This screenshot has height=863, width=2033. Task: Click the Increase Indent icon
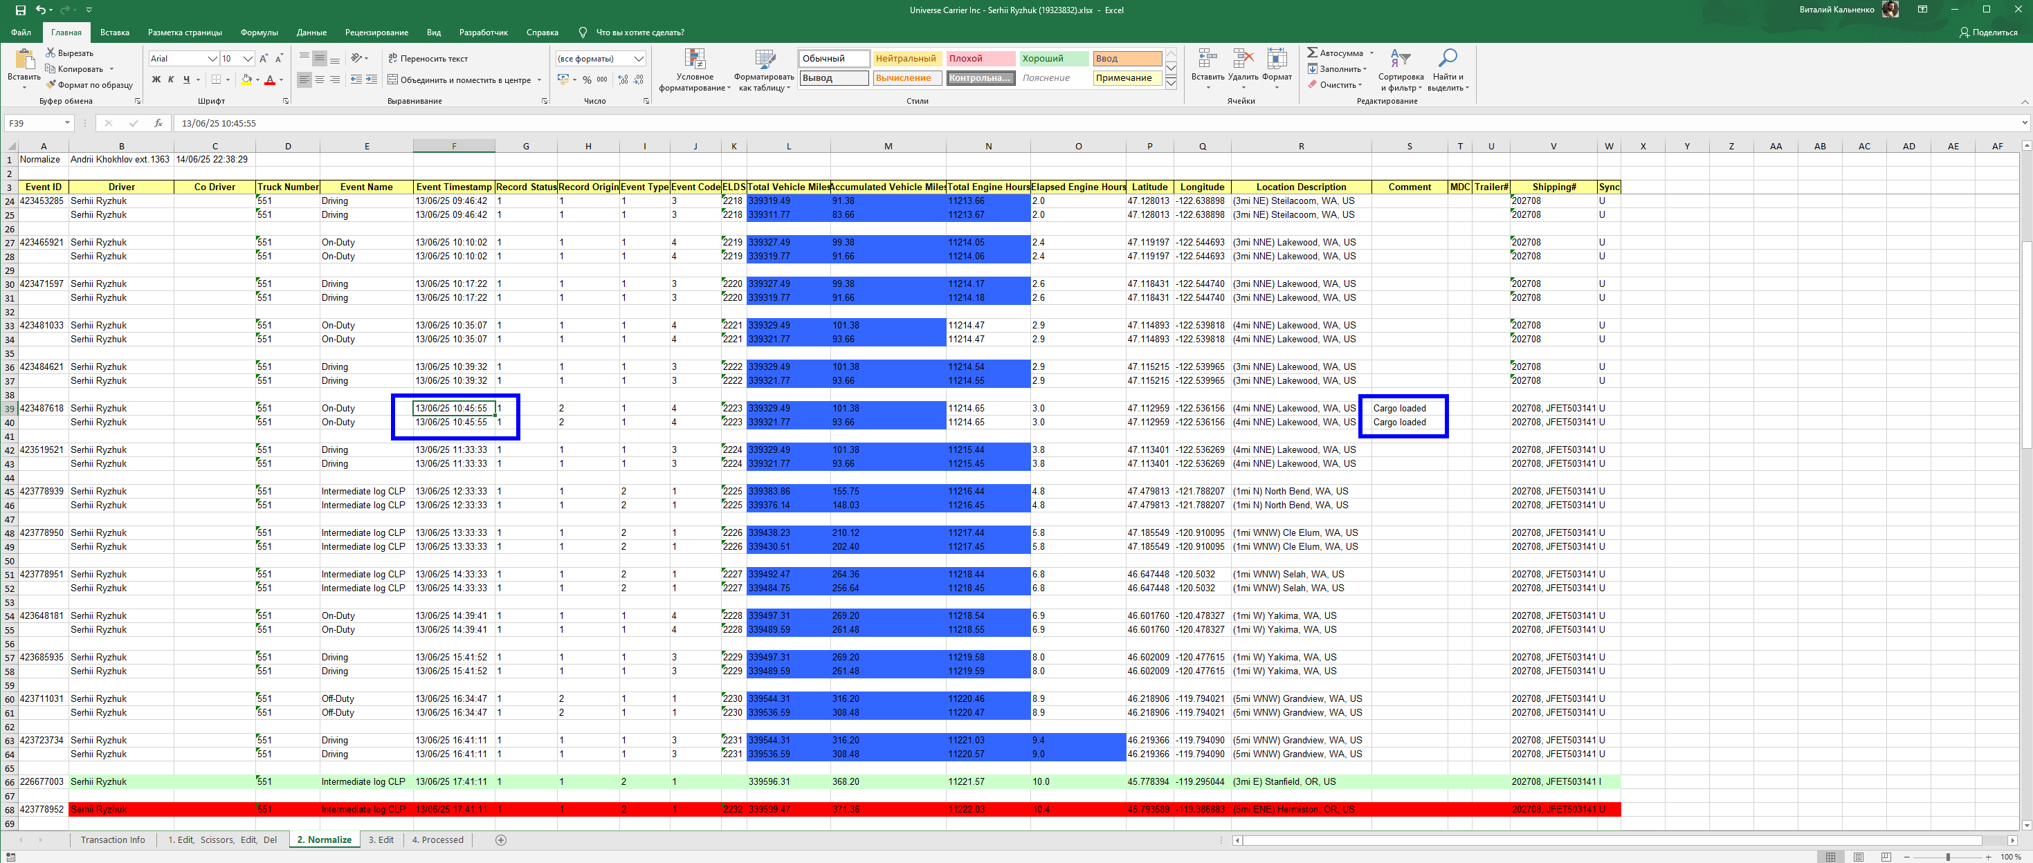point(372,80)
